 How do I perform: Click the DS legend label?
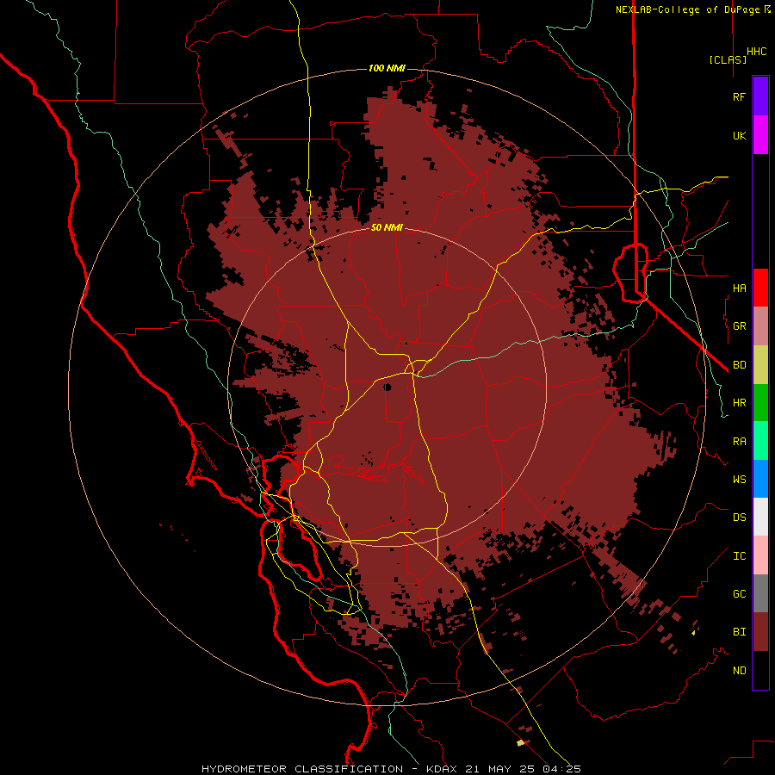(x=740, y=518)
